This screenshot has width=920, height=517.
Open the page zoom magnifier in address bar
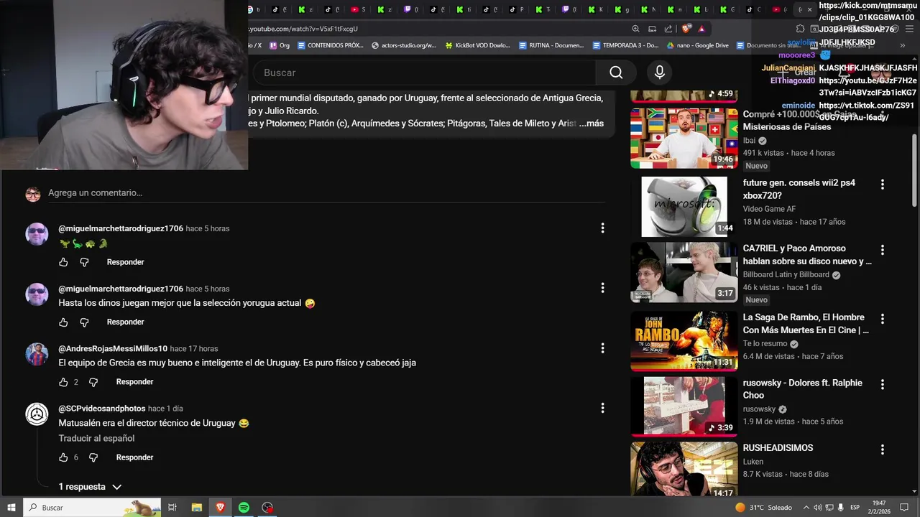pos(635,29)
